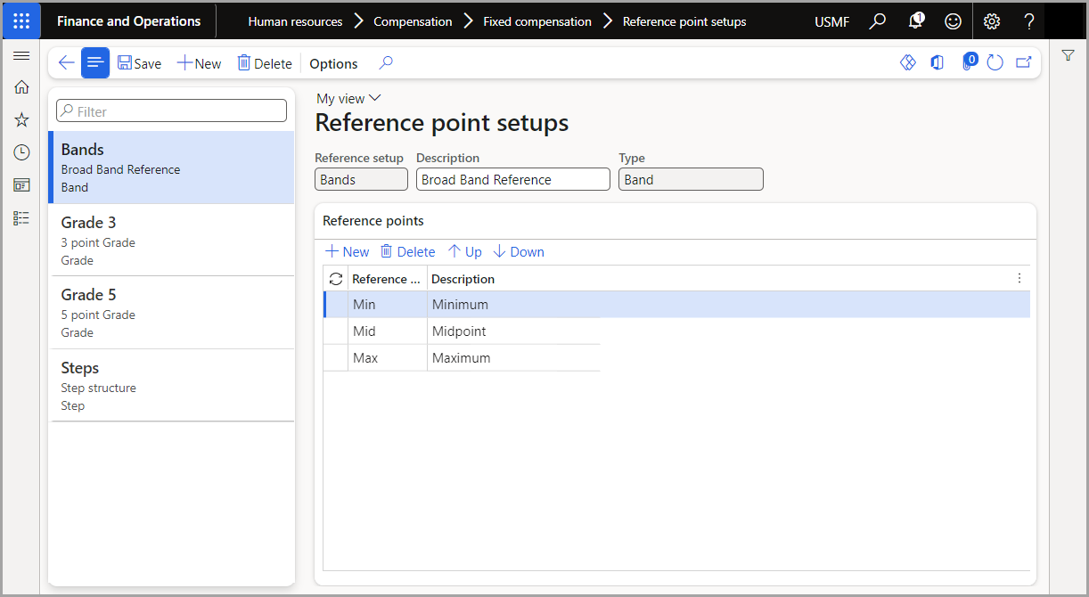
Task: Click the Reference setup field
Action: tap(361, 179)
